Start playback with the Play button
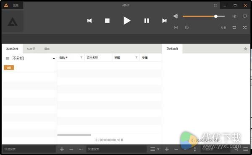 127,21
